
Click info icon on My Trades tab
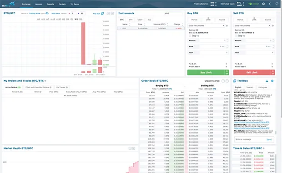click(67, 87)
